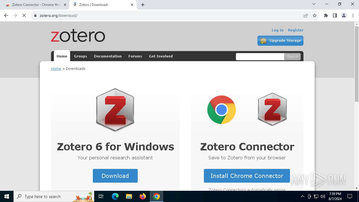Download Zotero 6 for Windows
The width and height of the screenshot is (359, 202).
(x=115, y=176)
